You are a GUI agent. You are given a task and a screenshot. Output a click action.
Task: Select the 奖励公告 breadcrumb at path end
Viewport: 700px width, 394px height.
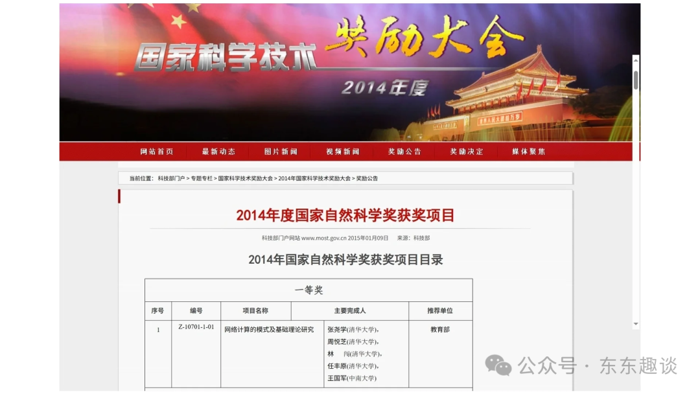click(x=367, y=178)
